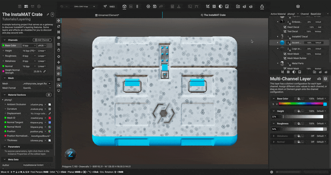Toggle the Roughness channel green dot
Viewport: 331px width, 175px height.
(x=3, y=56)
